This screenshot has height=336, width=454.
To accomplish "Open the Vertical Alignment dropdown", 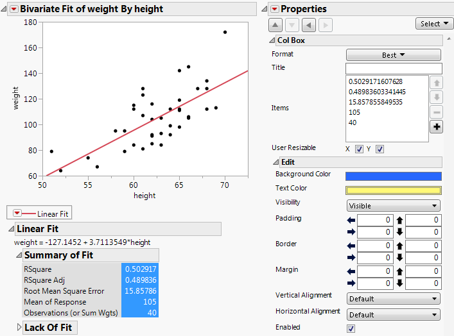I will [393, 299].
